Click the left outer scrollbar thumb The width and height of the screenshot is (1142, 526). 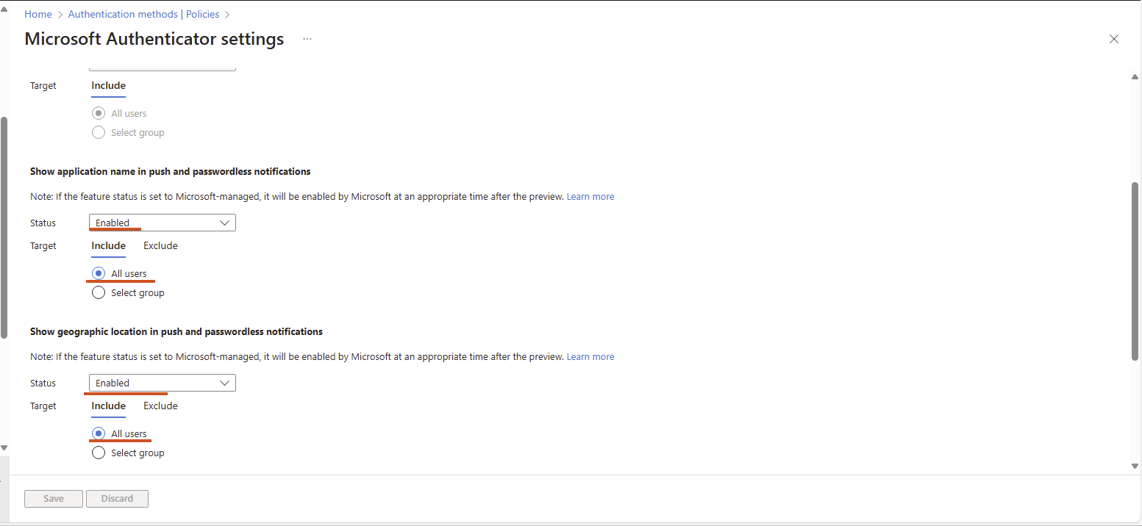coord(4,228)
